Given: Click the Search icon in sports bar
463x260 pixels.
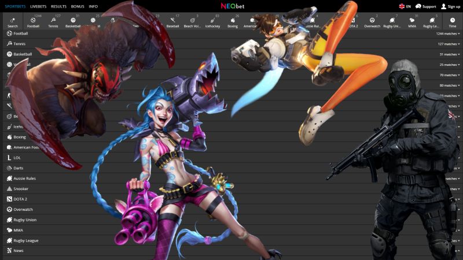Looking at the screenshot, I should [x=12, y=22].
